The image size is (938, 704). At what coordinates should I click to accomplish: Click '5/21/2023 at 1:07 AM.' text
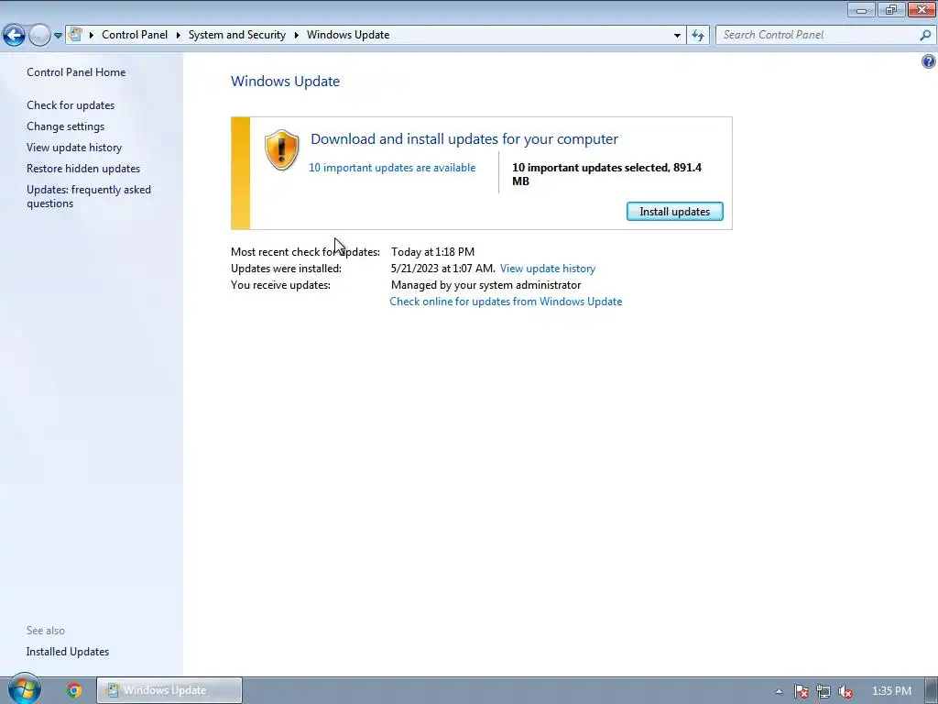pyautogui.click(x=442, y=269)
